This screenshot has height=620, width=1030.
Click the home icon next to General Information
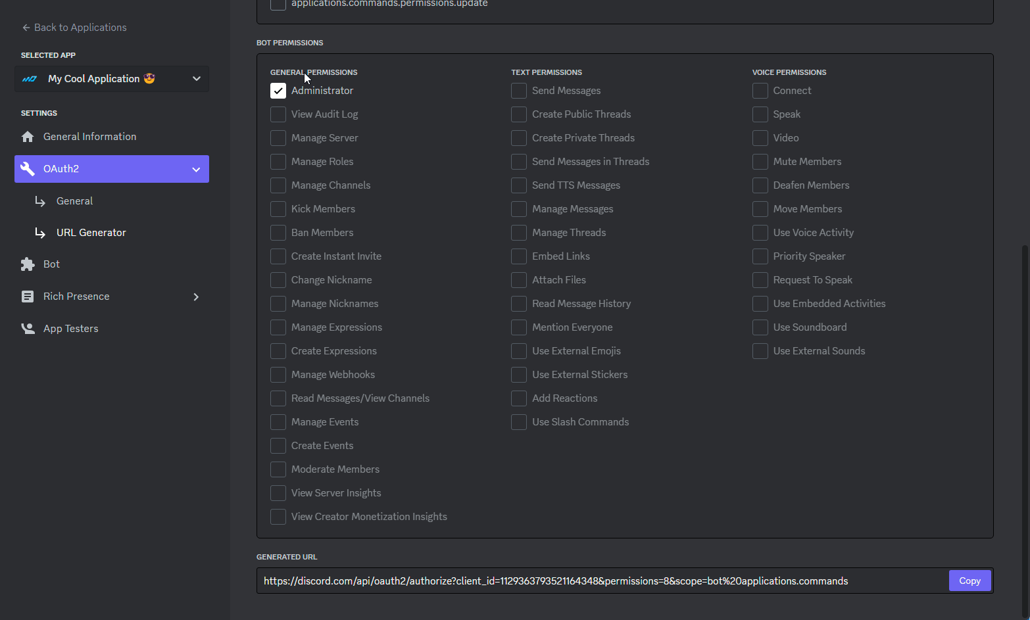[28, 137]
